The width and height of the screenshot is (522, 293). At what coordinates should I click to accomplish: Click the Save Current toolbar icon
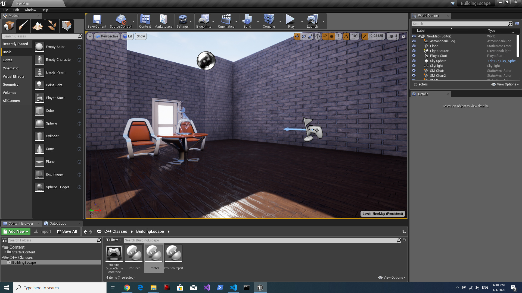click(97, 21)
